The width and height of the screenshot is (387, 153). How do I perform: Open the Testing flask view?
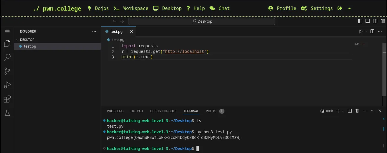(7, 113)
